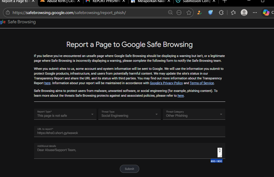Expand the Report Type dropdown
The width and height of the screenshot is (274, 177).
[x=65, y=114]
